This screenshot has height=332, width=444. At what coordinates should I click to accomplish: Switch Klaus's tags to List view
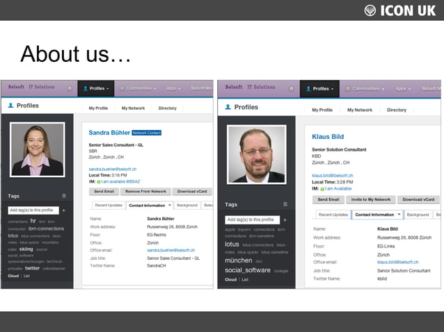(245, 280)
